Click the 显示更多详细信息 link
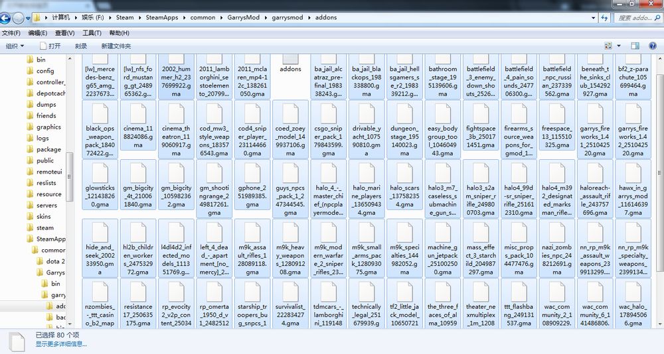 pos(61,344)
